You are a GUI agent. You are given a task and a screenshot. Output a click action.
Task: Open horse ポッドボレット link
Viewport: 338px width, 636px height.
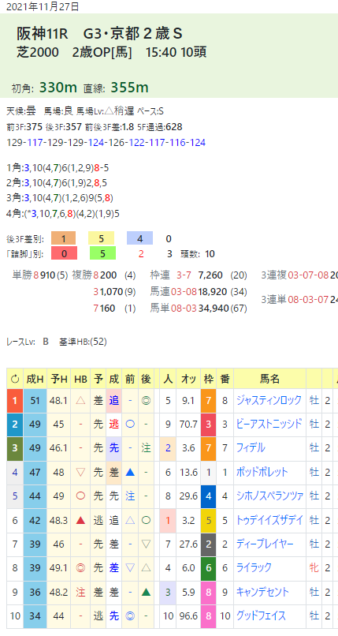tap(262, 472)
